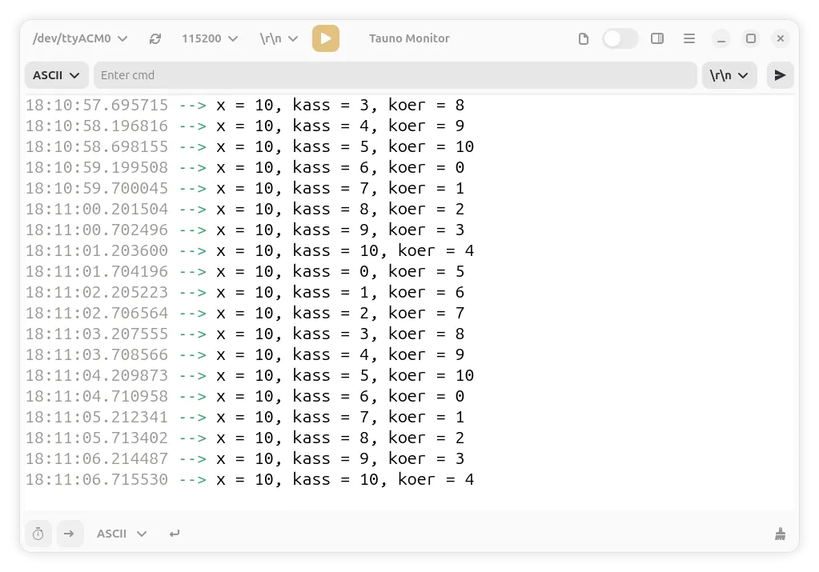Image resolution: width=819 pixels, height=572 pixels.
Task: Open the ASCII send format dropdown
Action: tap(56, 75)
